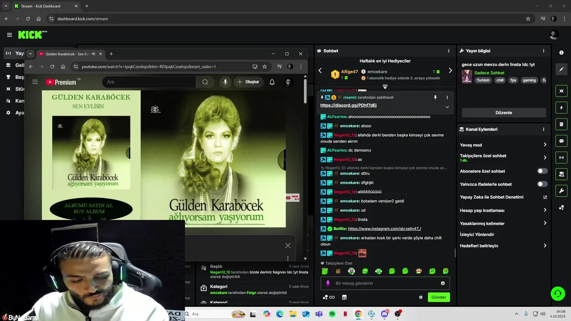The height and width of the screenshot is (321, 571).
Task: Open Yayın bilgisi three-dot menu
Action: (x=543, y=51)
